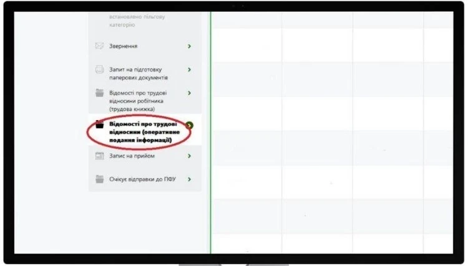Click the calendar icon beside Запис на прийом
Viewport: 468px width, 266px height.
pos(99,156)
